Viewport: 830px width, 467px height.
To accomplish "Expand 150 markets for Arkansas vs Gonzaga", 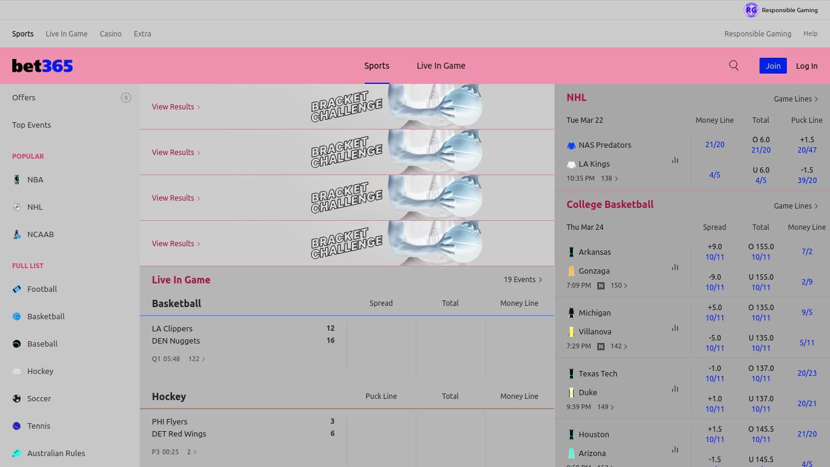I will (x=619, y=285).
